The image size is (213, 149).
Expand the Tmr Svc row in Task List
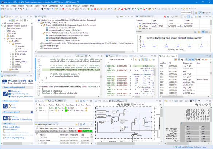(36, 110)
